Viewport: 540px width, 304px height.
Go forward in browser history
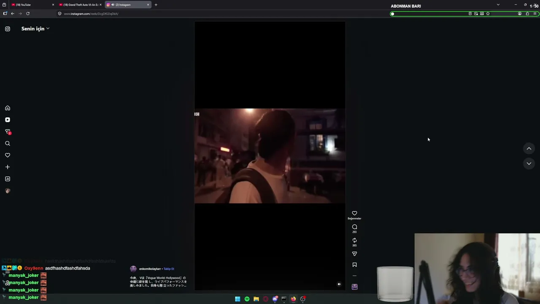coord(20,14)
